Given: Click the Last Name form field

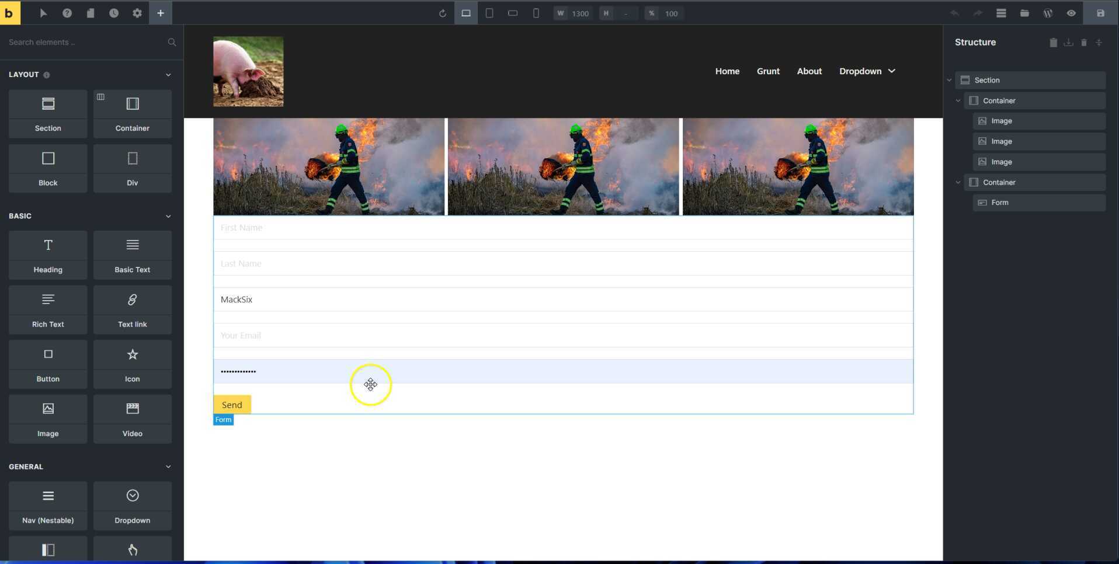Looking at the screenshot, I should click(563, 263).
